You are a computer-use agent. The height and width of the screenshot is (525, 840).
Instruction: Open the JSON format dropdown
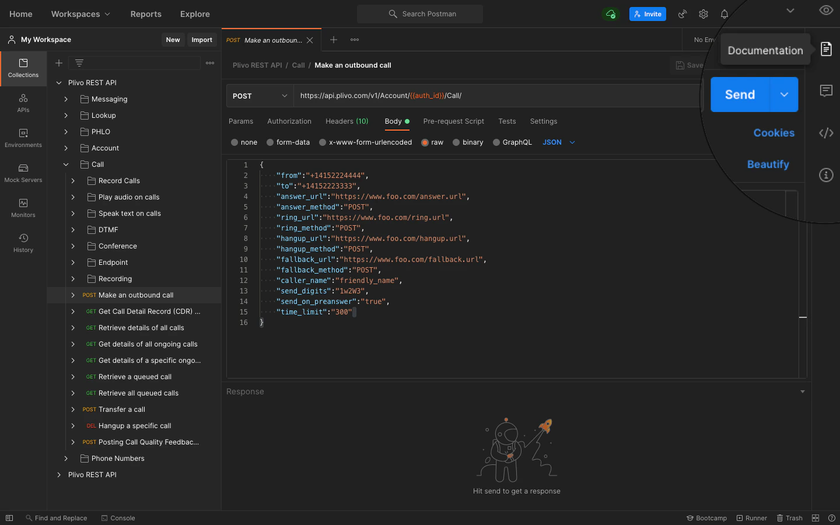point(559,142)
